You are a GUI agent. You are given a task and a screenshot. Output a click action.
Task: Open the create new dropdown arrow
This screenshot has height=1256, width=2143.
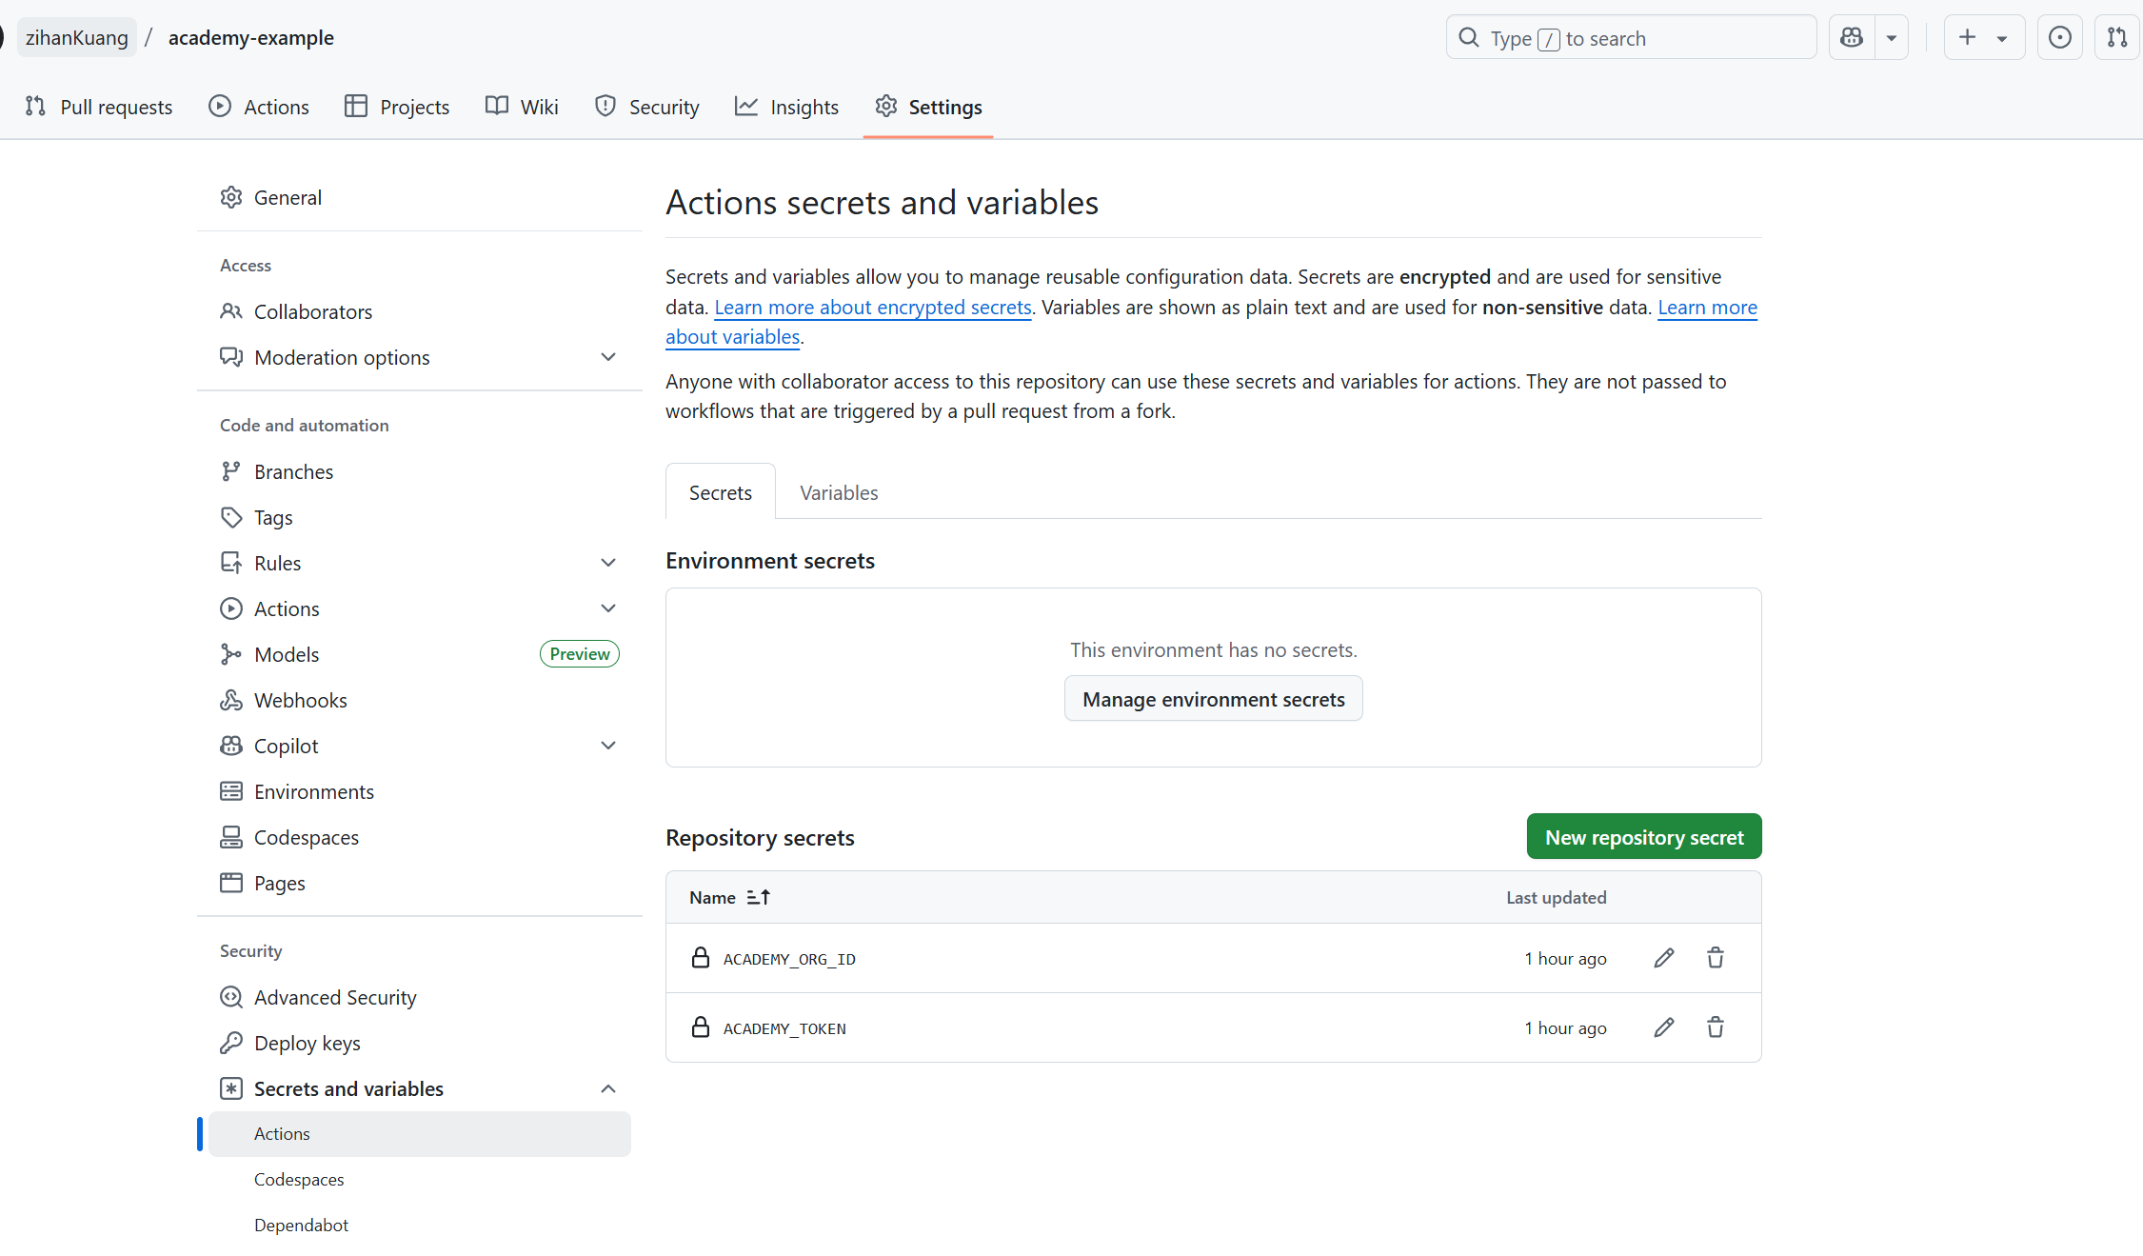click(x=2001, y=37)
